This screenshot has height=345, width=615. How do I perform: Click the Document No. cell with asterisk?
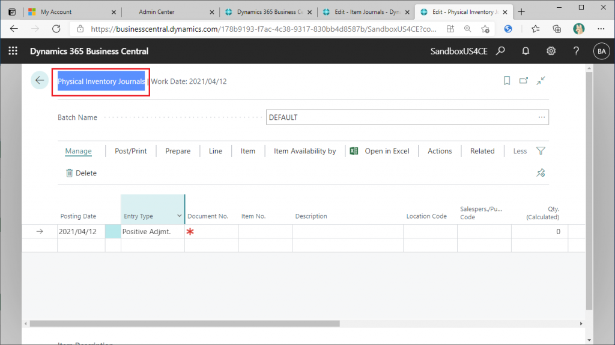point(211,232)
